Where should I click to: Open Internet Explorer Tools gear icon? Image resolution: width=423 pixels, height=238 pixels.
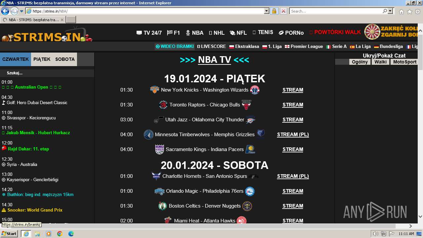(x=418, y=11)
